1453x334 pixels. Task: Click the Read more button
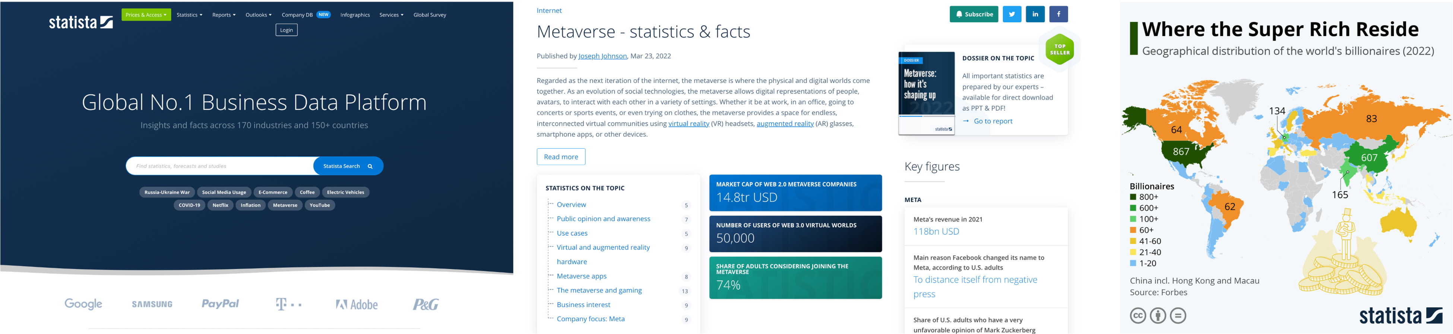coord(561,157)
